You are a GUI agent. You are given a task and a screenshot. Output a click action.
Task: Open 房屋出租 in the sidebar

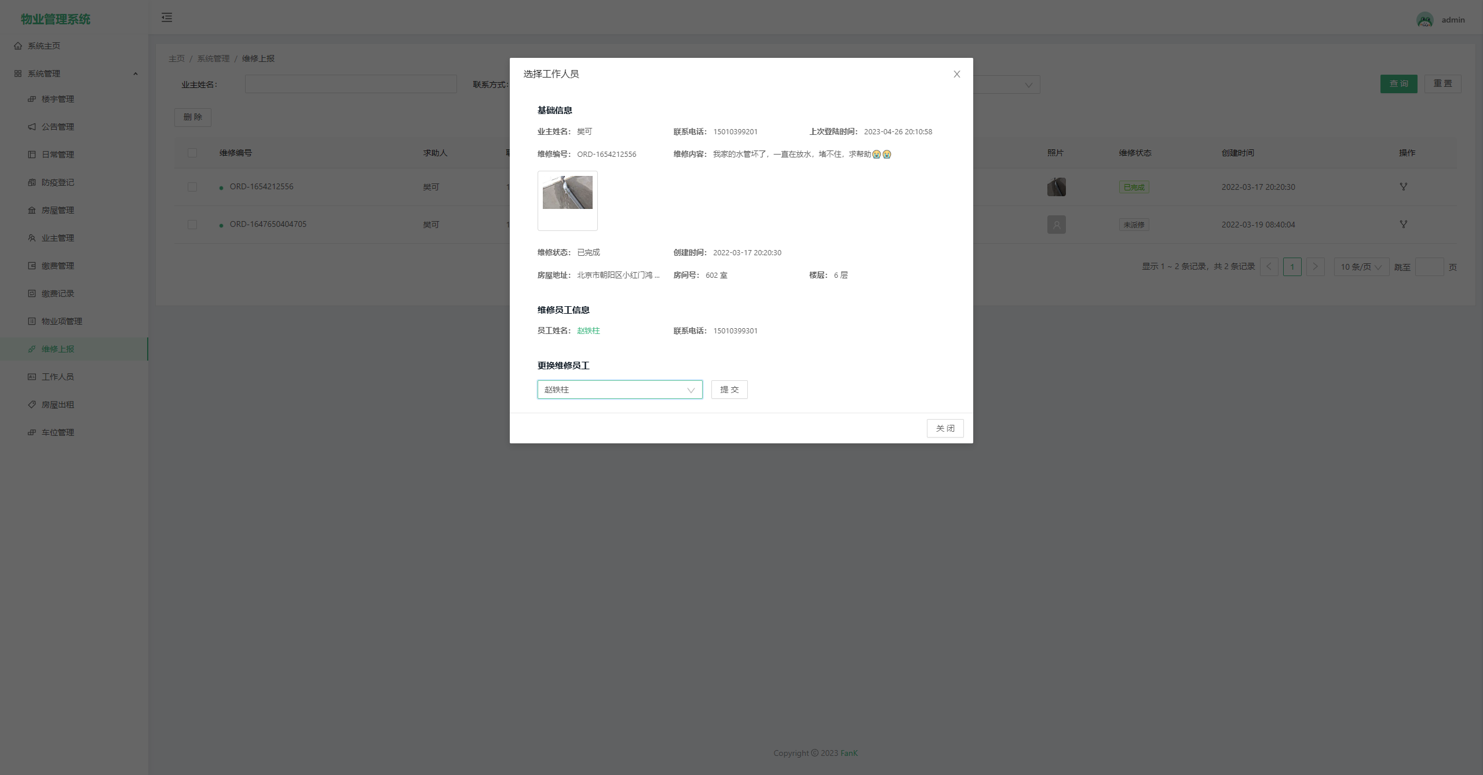click(57, 405)
